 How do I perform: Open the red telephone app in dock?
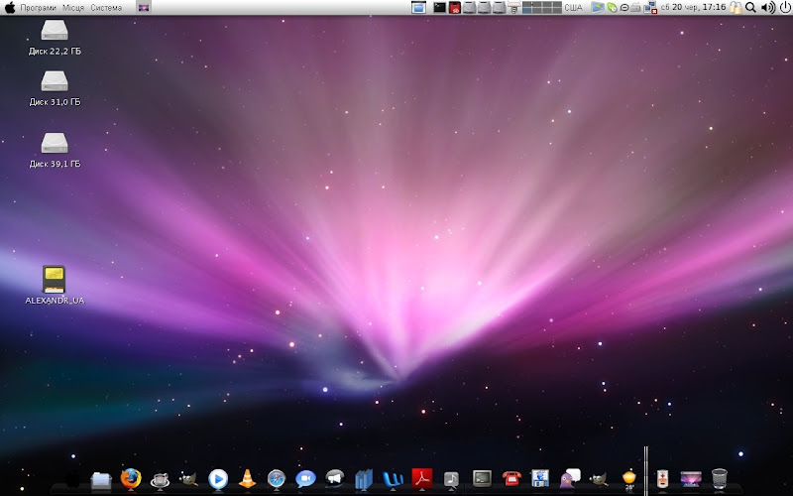point(511,477)
